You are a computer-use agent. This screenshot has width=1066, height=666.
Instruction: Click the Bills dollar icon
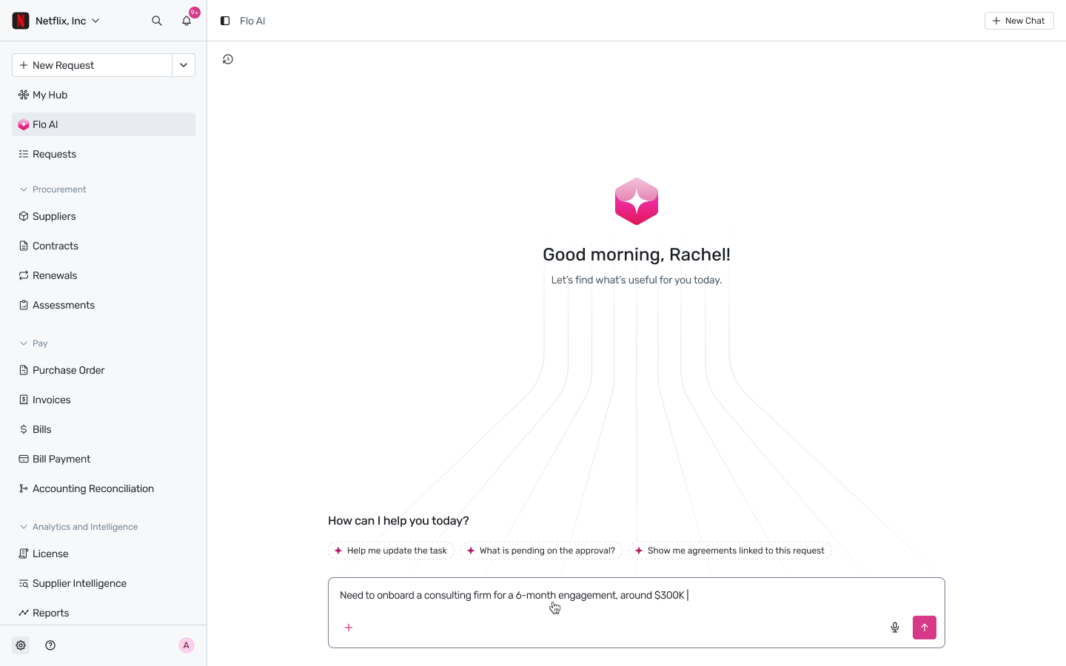click(24, 429)
